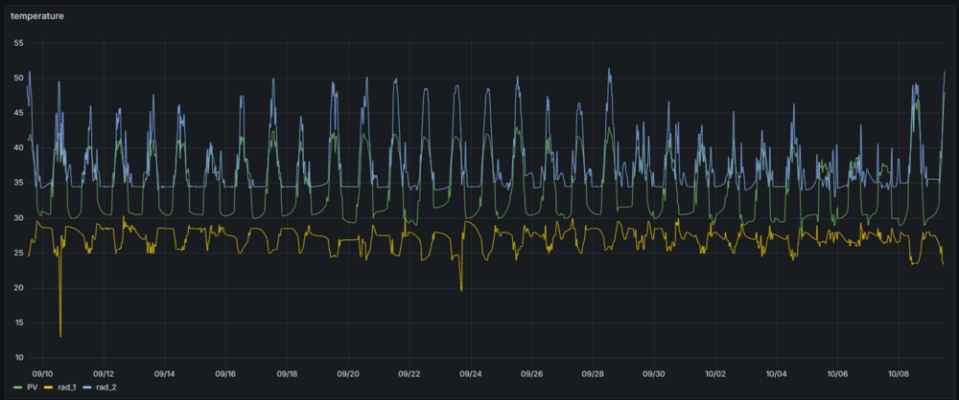Select the 10/02 tick on time axis
The height and width of the screenshot is (400, 959).
pos(715,373)
